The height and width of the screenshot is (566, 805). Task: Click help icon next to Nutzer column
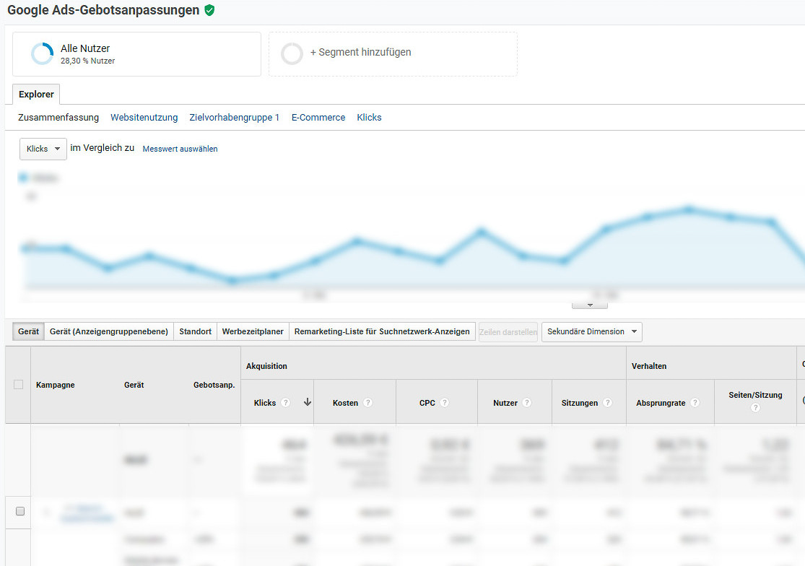(527, 403)
